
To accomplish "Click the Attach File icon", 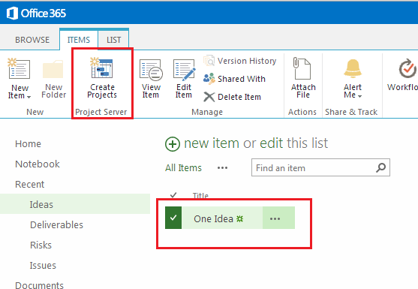I will tap(302, 68).
